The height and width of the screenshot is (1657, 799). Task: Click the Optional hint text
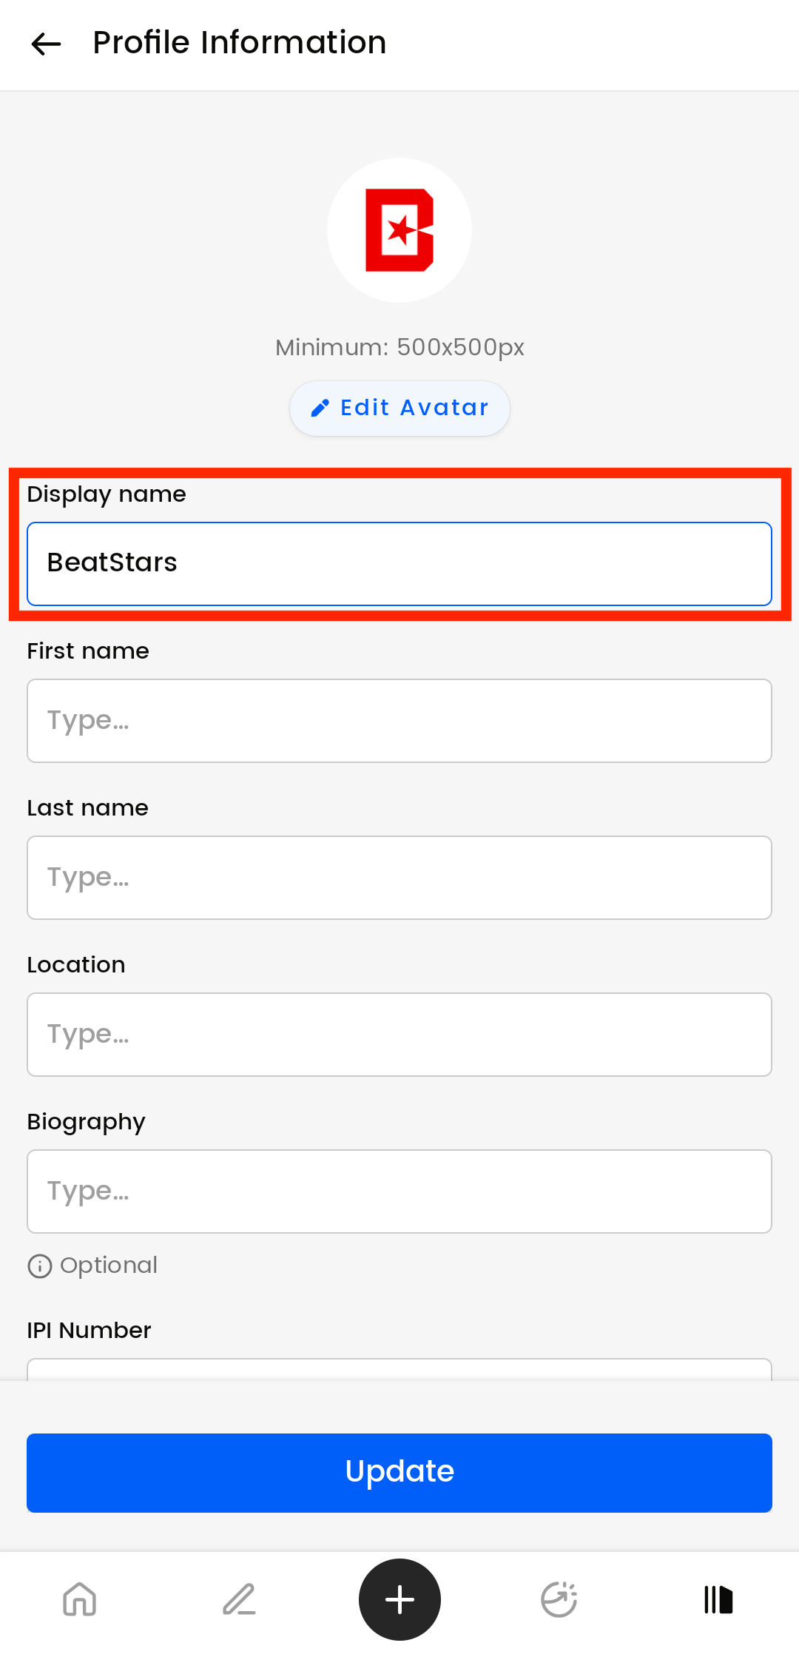point(109,1266)
